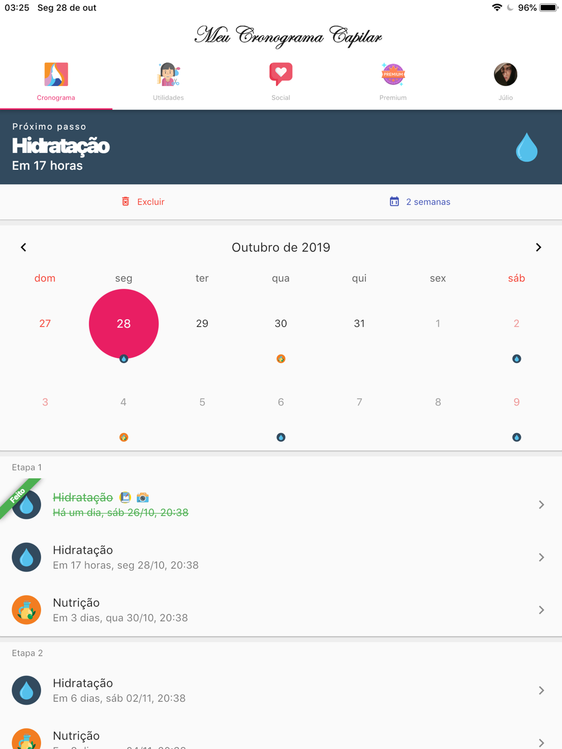Image resolution: width=562 pixels, height=749 pixels.
Task: Tap the calendar icon beside 2 semanas
Action: point(395,201)
